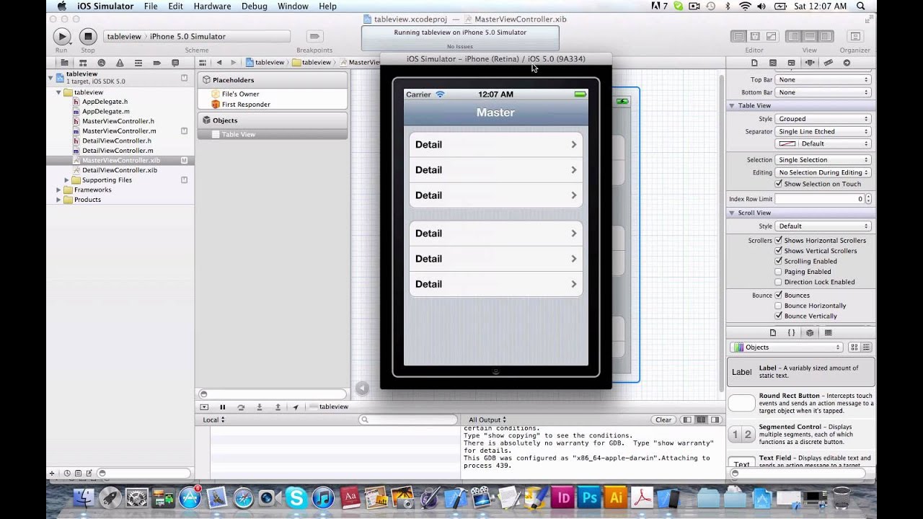Click the console search field
Viewport: 923px width, 519px height.
click(x=409, y=420)
